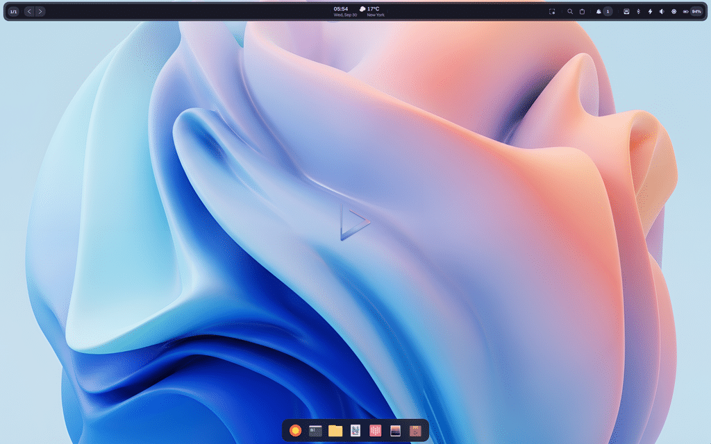Image resolution: width=711 pixels, height=444 pixels.
Task: Click the 94% battery percentage
Action: pyautogui.click(x=696, y=11)
